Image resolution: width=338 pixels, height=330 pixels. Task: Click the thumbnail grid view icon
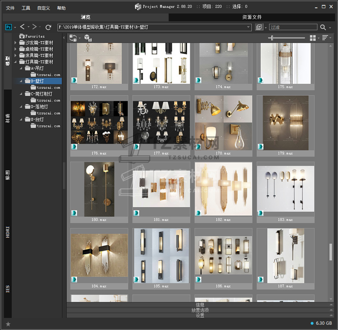coord(313,38)
